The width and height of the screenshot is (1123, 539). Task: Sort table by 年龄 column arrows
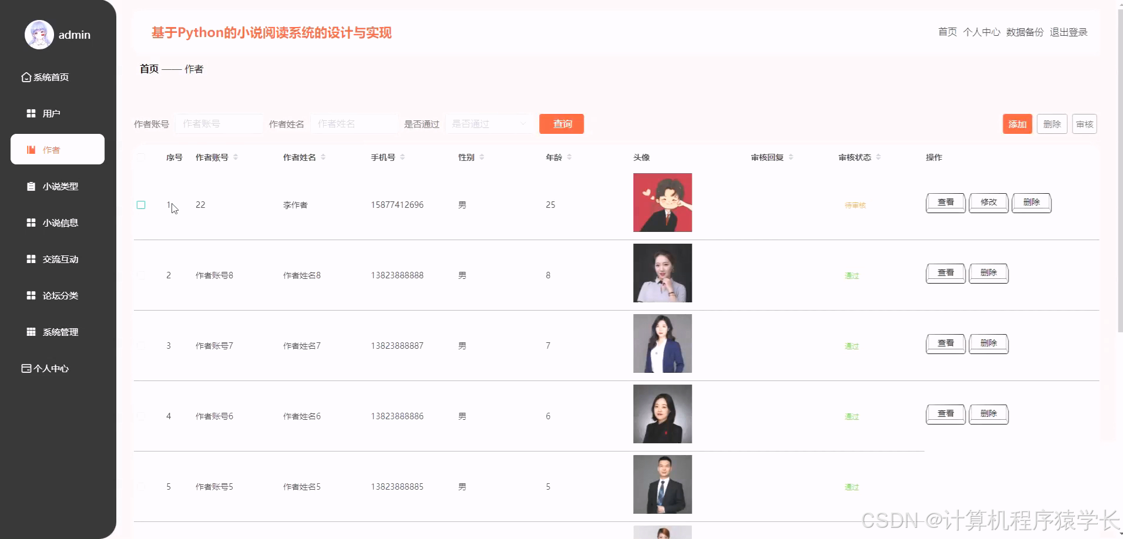click(x=569, y=157)
